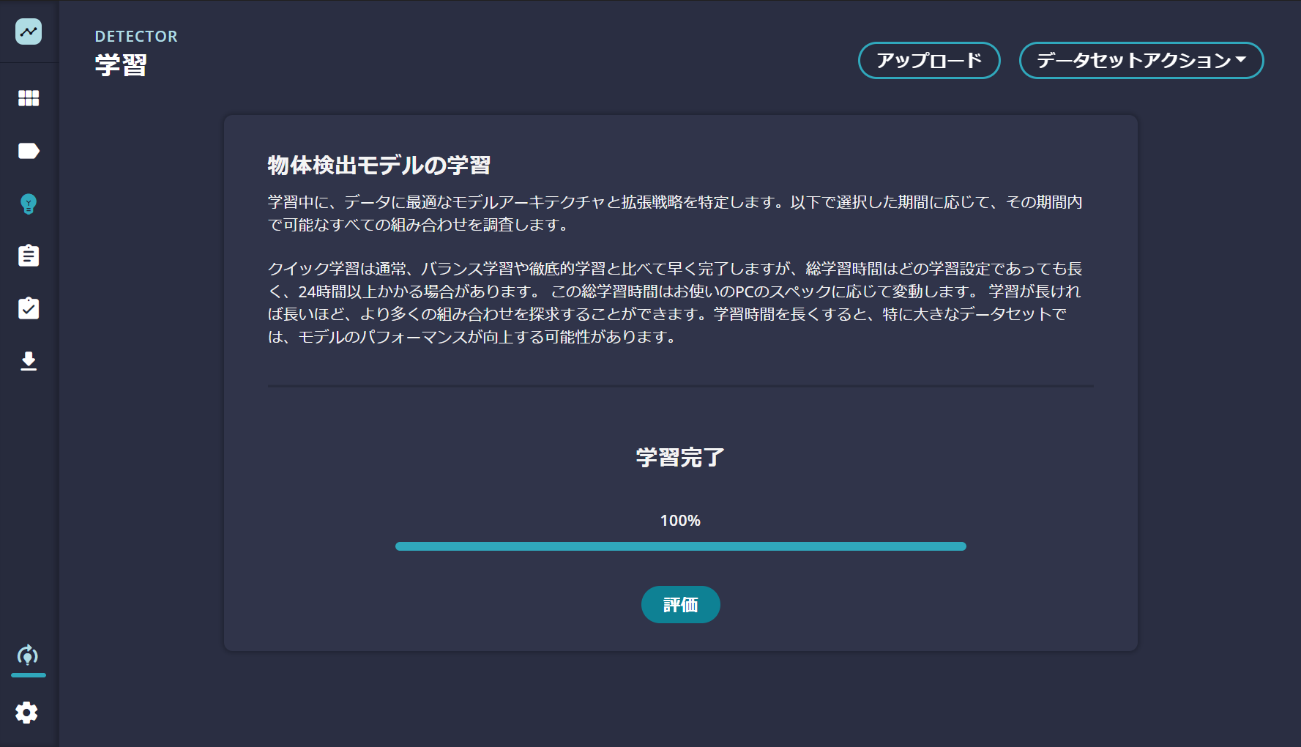Open the dataset gallery grid icon

pyautogui.click(x=29, y=98)
